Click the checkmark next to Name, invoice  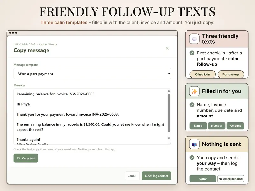pyautogui.click(x=192, y=105)
